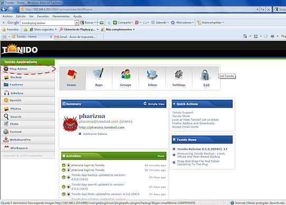Screen dimensions: 286x205
Task: Open the Herramientas menu
Action: click(x=61, y=16)
